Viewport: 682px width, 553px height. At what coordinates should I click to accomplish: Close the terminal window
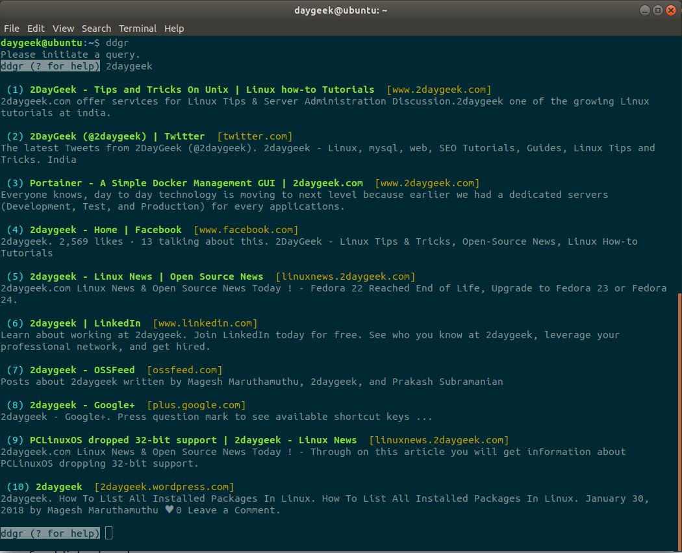click(671, 10)
